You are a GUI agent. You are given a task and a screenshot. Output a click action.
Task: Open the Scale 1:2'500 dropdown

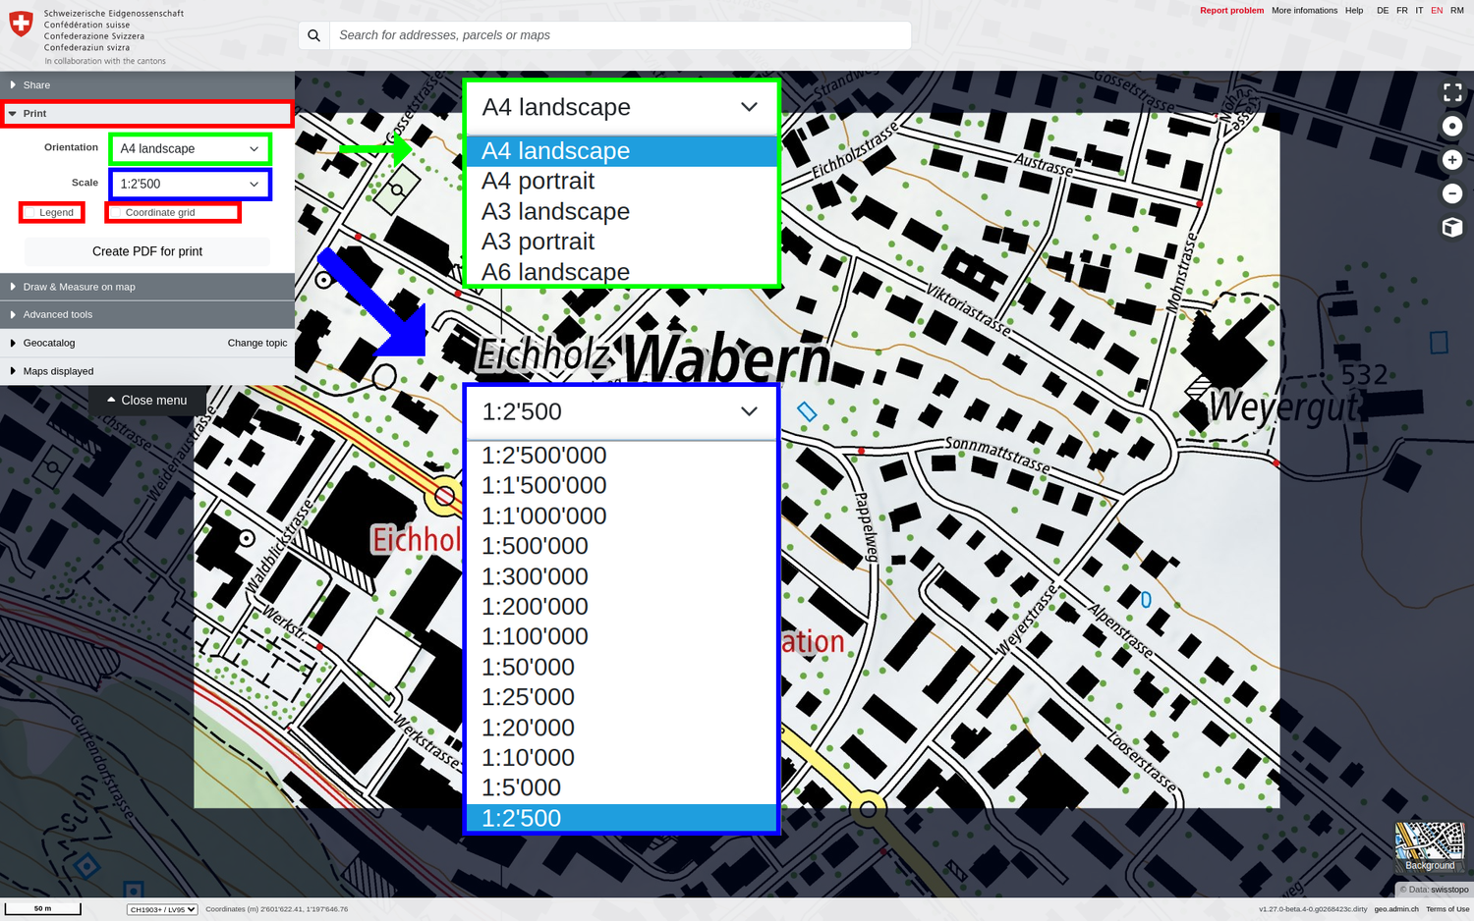pos(190,184)
